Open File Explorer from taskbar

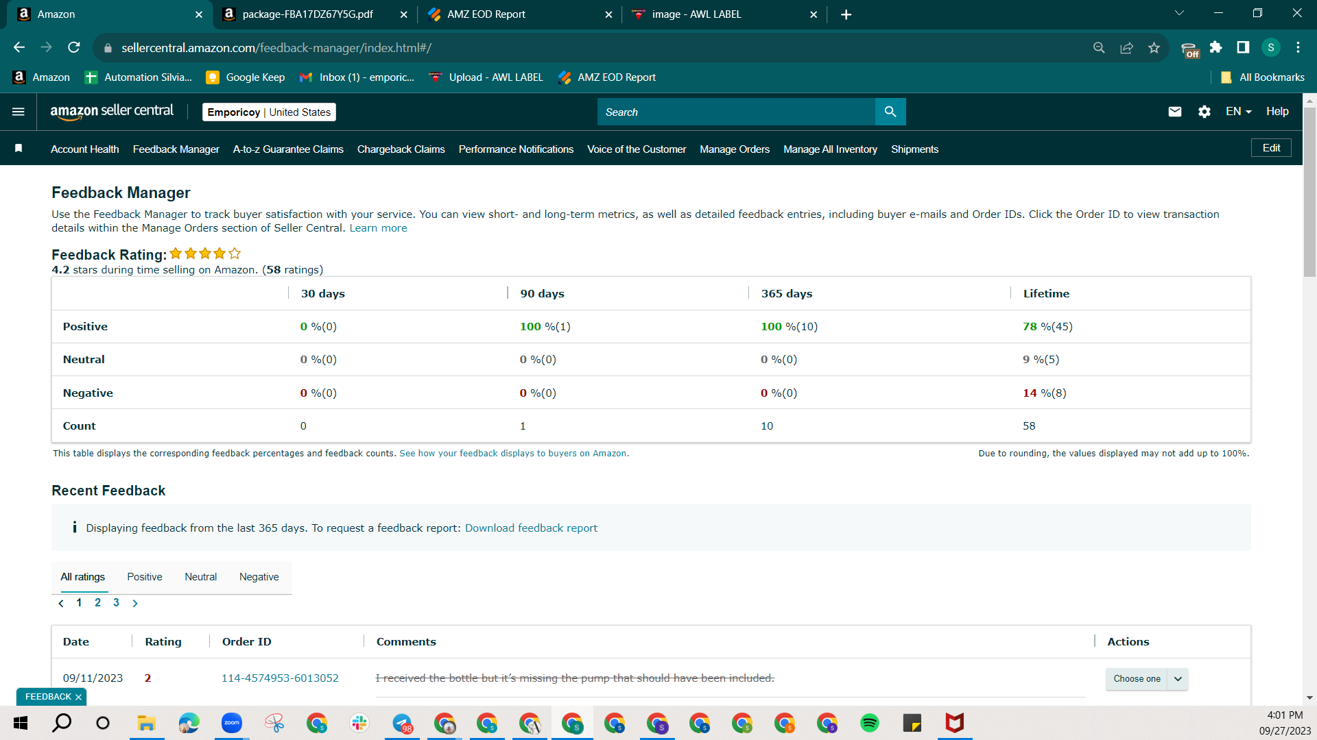(146, 723)
